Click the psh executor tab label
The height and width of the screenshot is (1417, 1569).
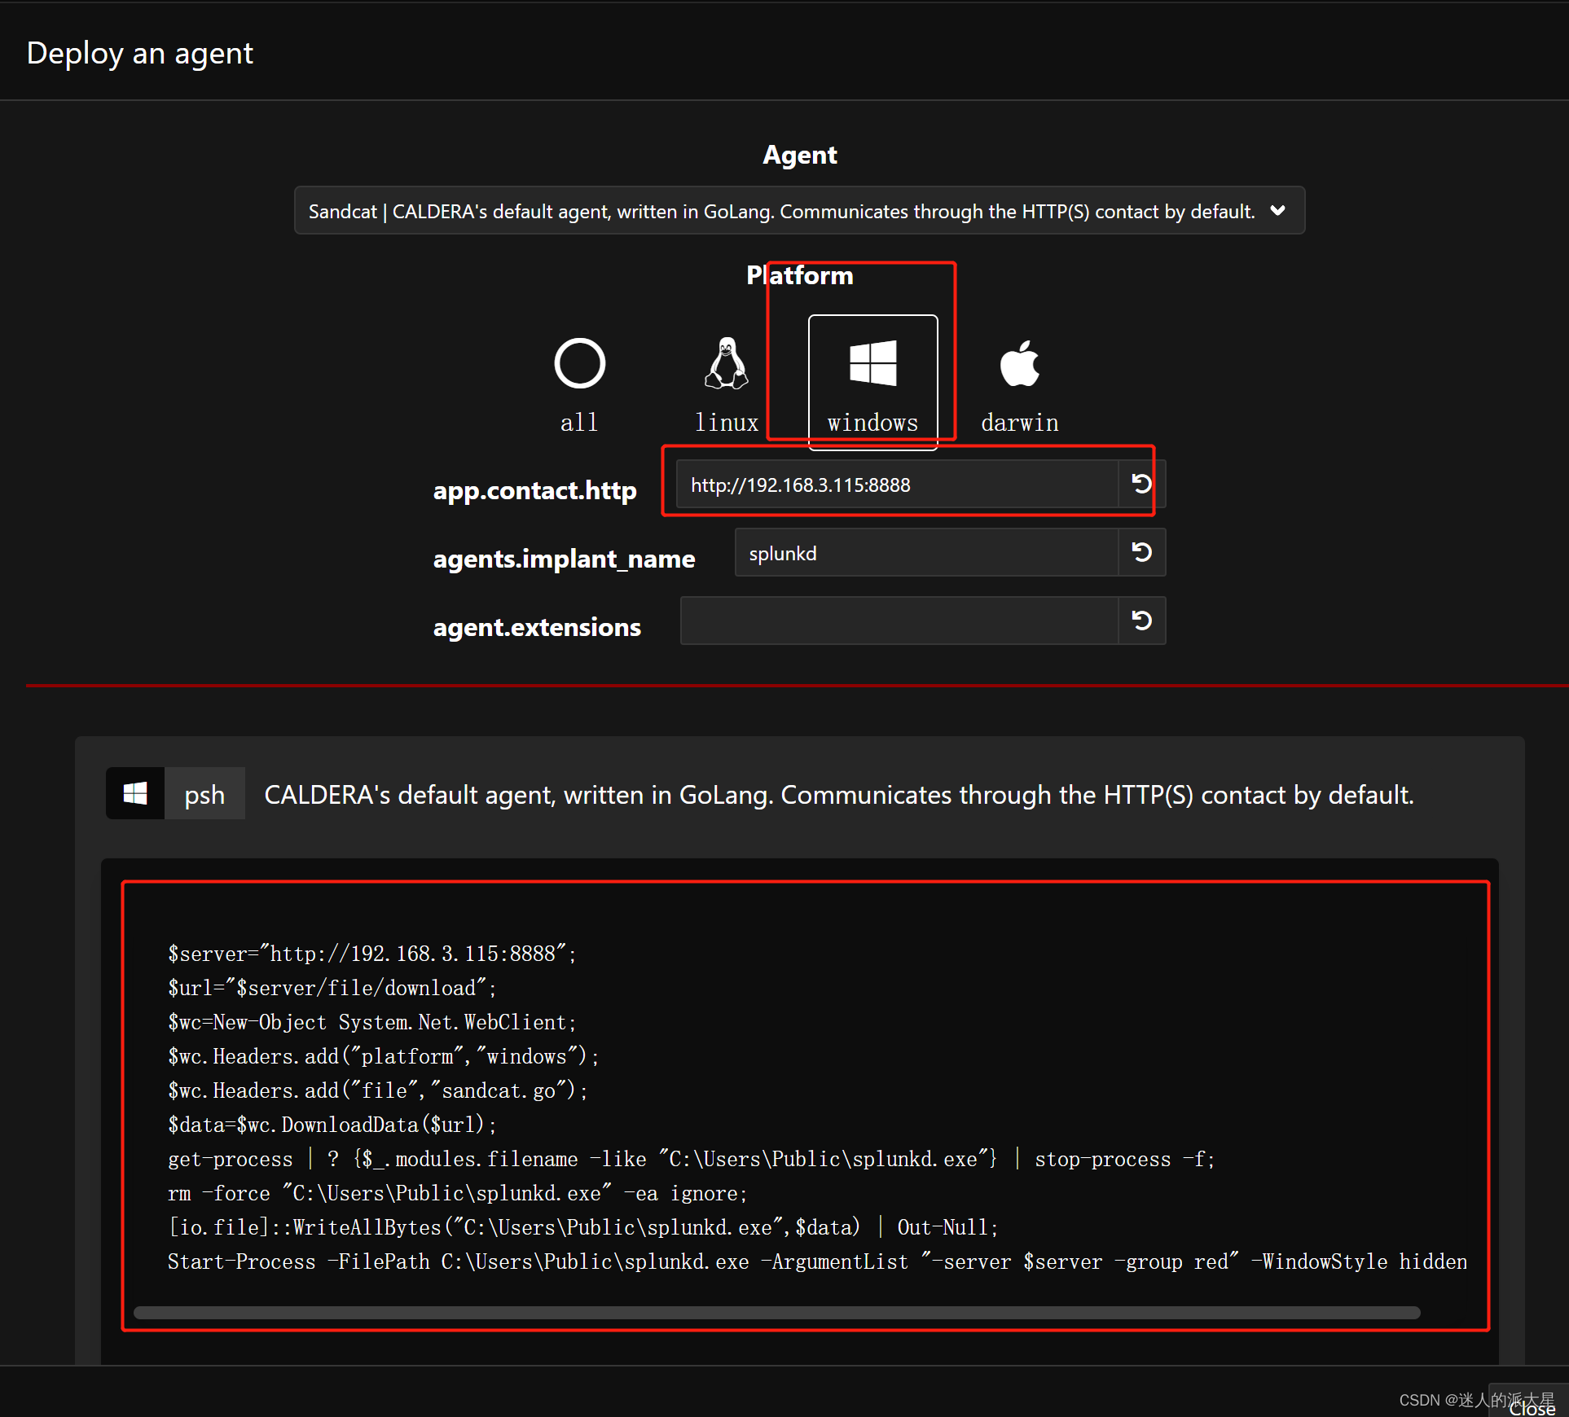click(204, 794)
